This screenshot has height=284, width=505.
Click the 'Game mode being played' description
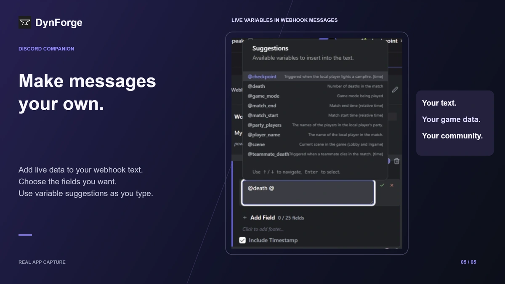[360, 96]
